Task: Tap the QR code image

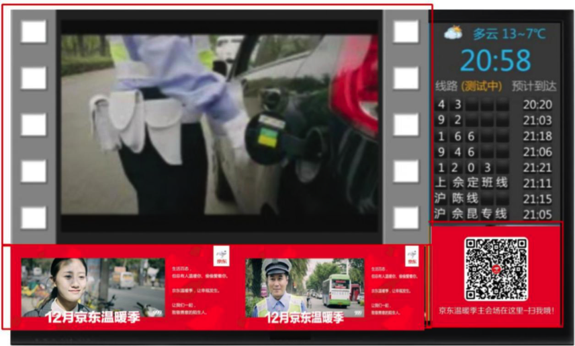Action: coord(496,269)
